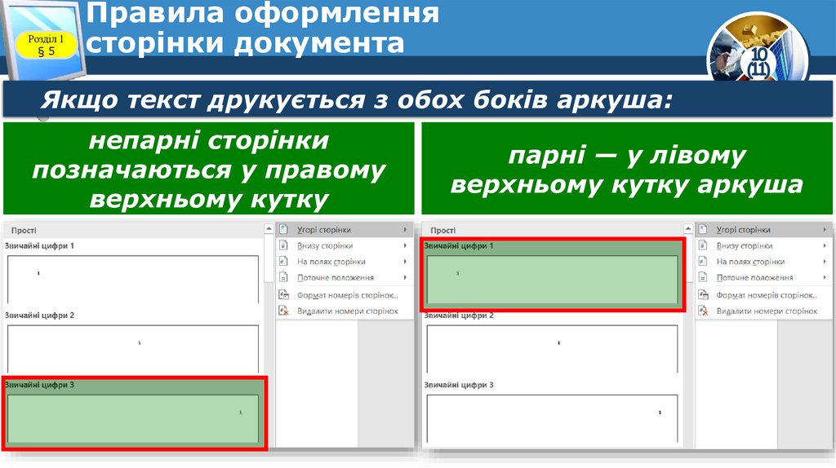Click the 'На полях сторінки' icon in left menu
The image size is (836, 468).
pyautogui.click(x=283, y=262)
